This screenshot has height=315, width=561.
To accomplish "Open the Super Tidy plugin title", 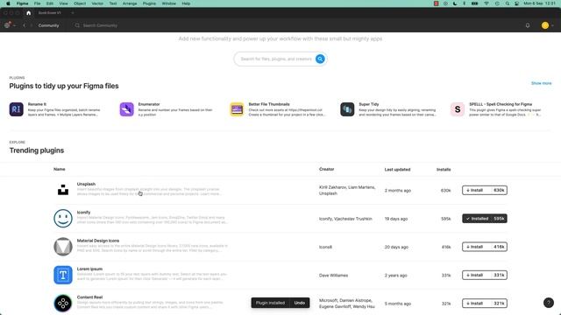I will (x=369, y=104).
